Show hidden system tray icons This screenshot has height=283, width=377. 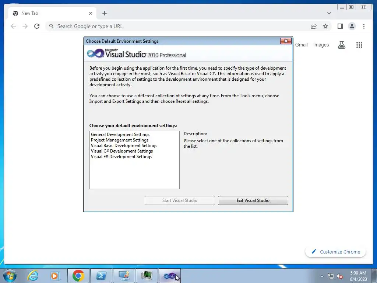point(322,276)
